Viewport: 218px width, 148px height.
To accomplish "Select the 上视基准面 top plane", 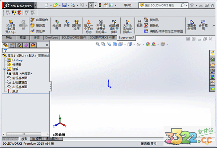I will (x=17, y=82).
